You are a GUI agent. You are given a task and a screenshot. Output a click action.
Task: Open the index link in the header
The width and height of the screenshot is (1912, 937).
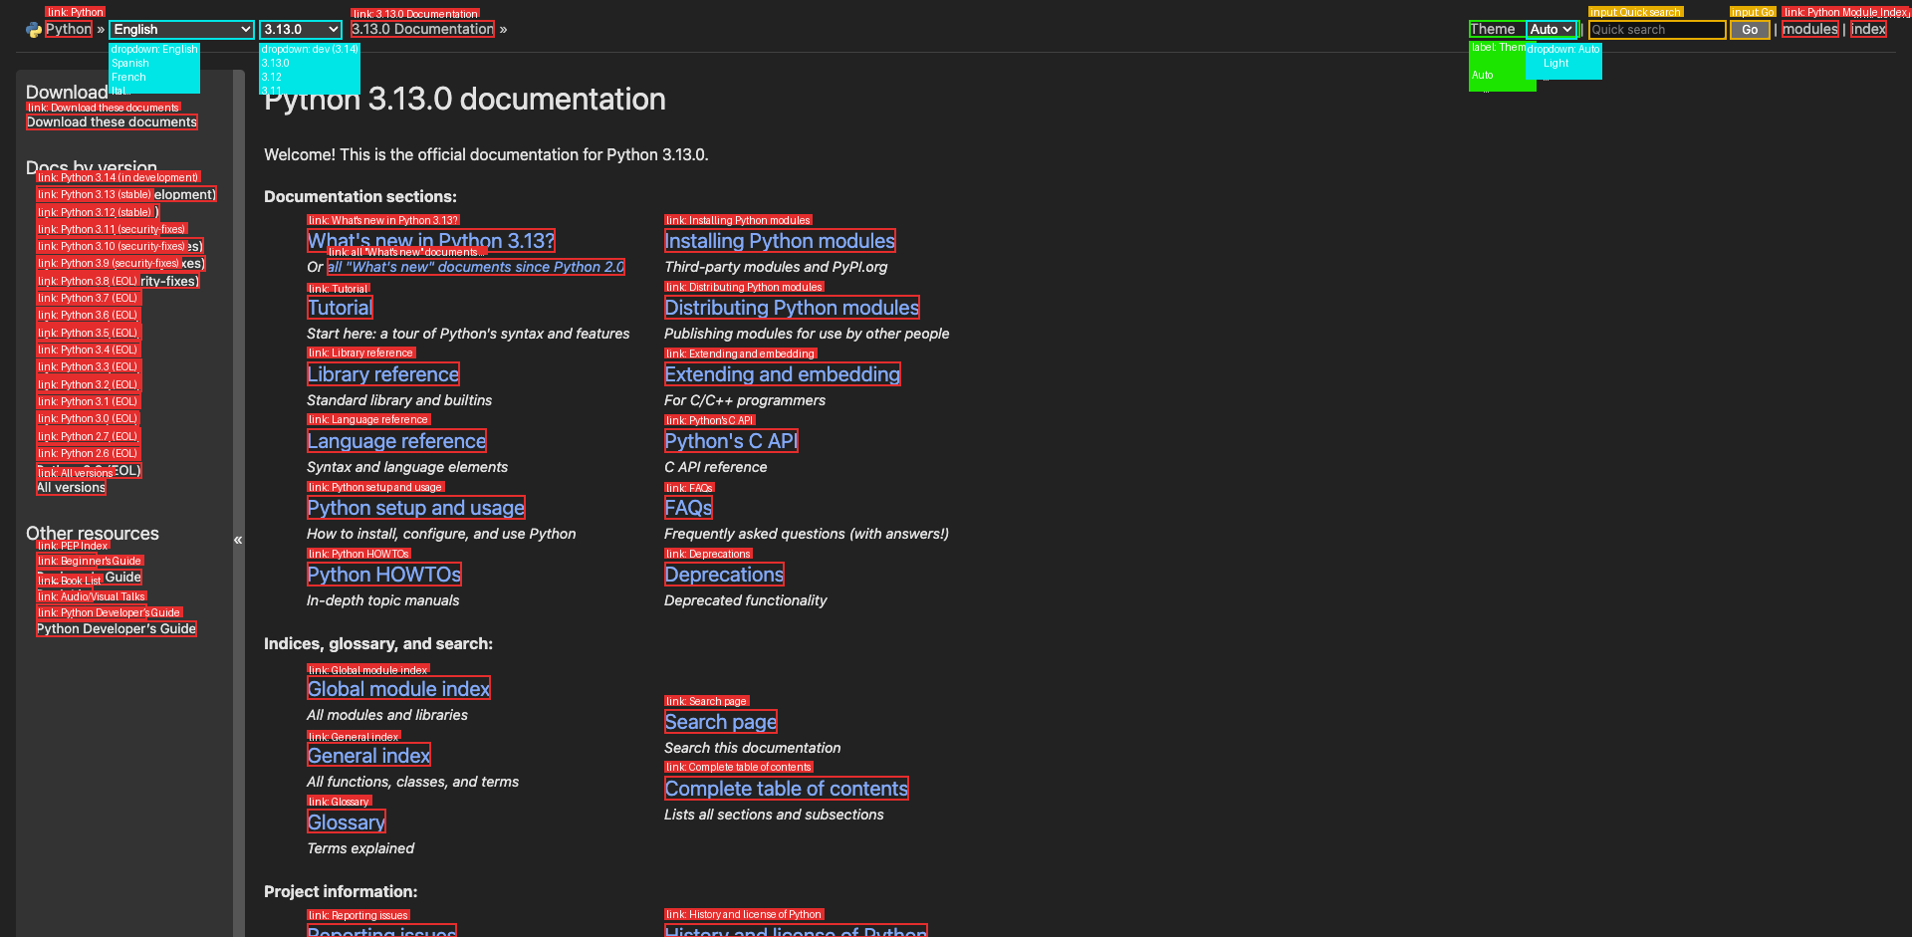click(x=1868, y=29)
